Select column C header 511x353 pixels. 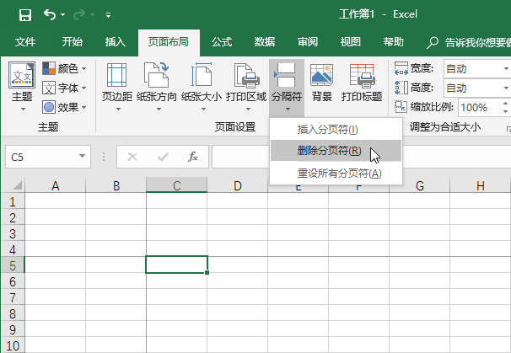pos(176,185)
